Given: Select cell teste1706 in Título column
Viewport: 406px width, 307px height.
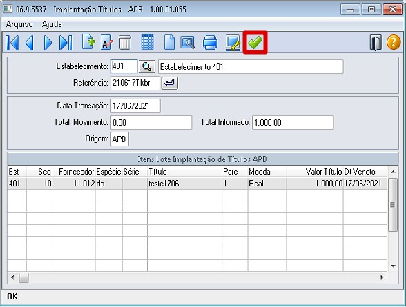Looking at the screenshot, I should [x=184, y=184].
